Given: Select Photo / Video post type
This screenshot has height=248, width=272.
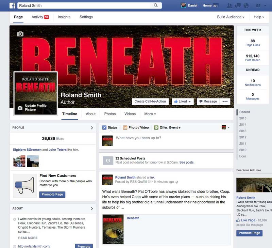Looking at the screenshot, I should click(136, 127).
